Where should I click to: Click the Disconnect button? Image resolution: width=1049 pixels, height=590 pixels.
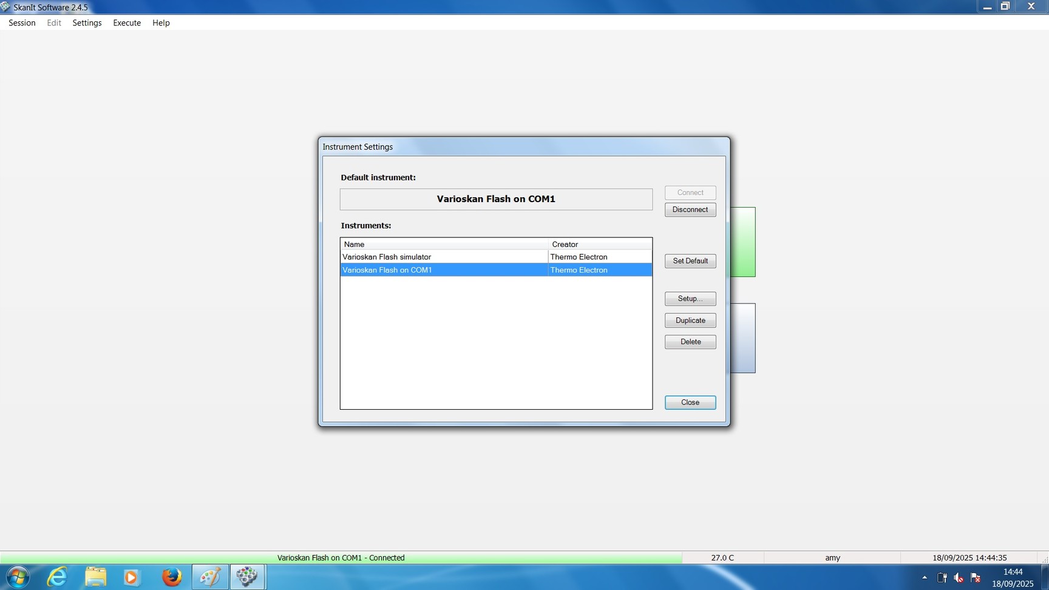(690, 209)
